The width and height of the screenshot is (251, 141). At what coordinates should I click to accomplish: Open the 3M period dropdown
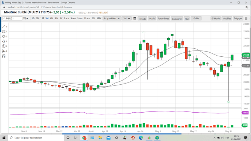coord(127,19)
